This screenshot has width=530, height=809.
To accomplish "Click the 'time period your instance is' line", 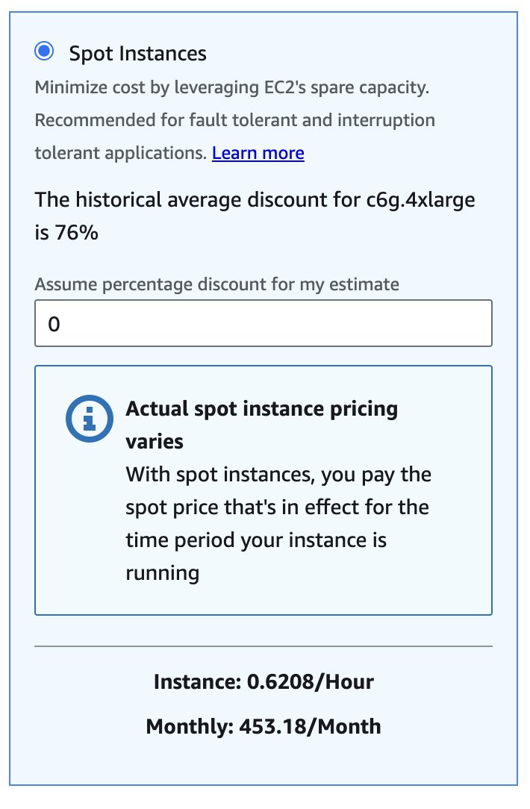I will [x=255, y=540].
